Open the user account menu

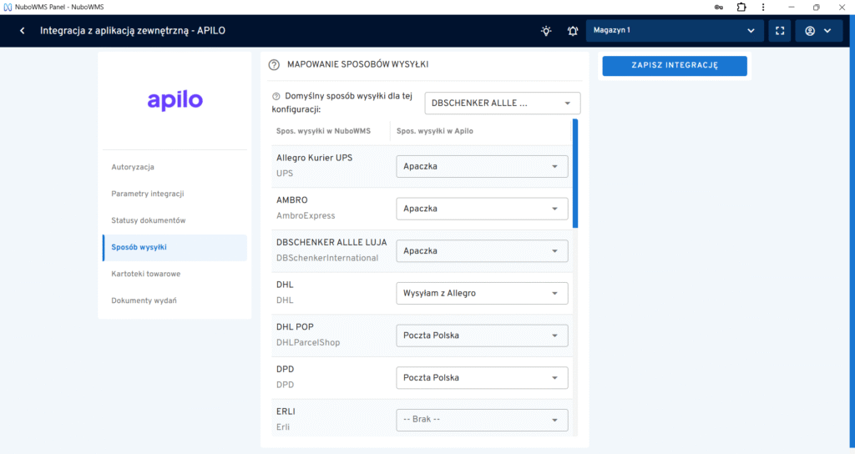tap(817, 31)
